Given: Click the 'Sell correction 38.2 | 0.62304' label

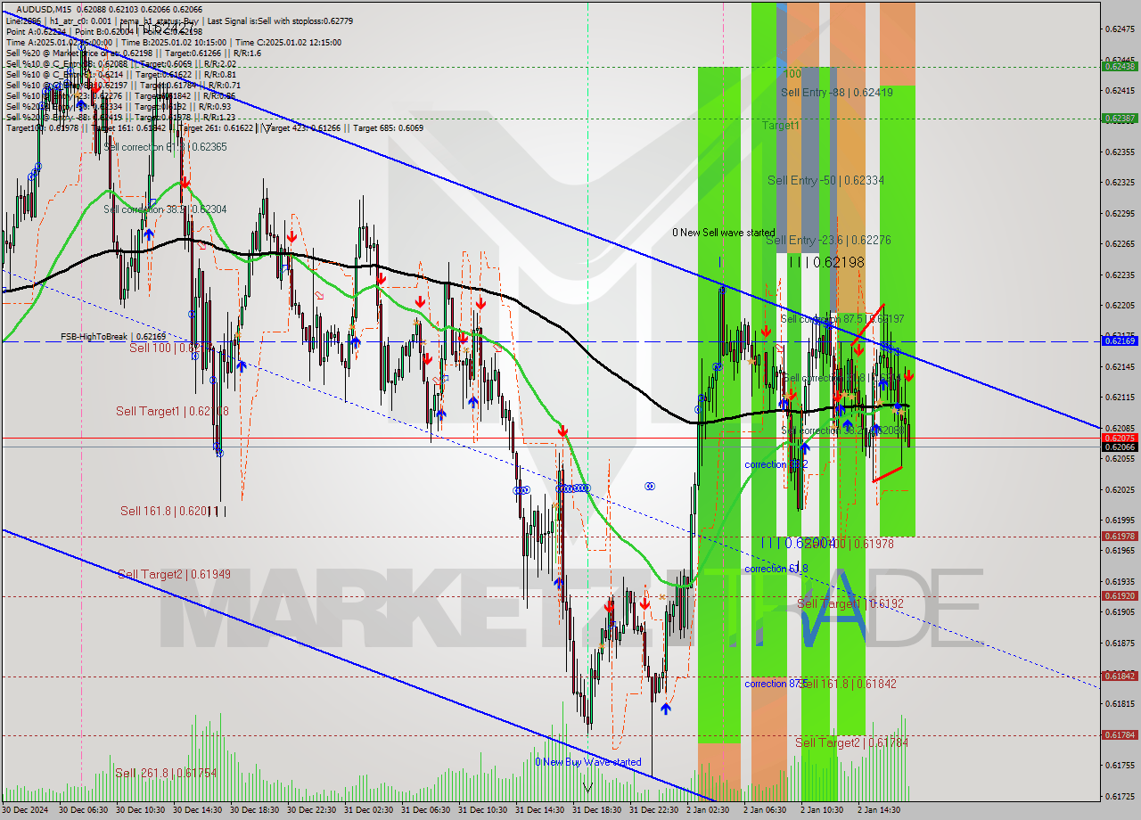Looking at the screenshot, I should pyautogui.click(x=165, y=209).
